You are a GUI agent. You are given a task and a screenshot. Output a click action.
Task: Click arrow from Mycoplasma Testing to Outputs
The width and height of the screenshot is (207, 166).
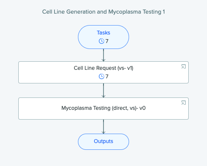pos(103,127)
